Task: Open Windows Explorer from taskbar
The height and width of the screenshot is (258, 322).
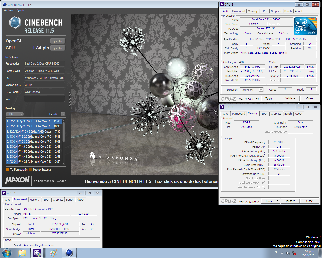Action: click(x=22, y=253)
